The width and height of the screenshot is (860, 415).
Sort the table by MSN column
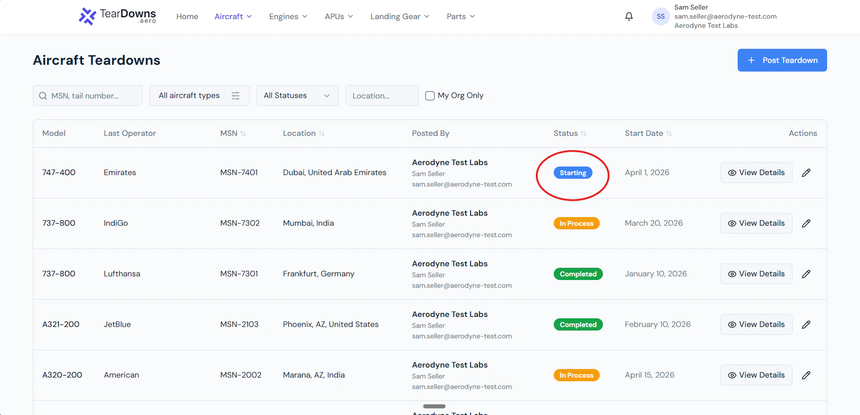(243, 134)
